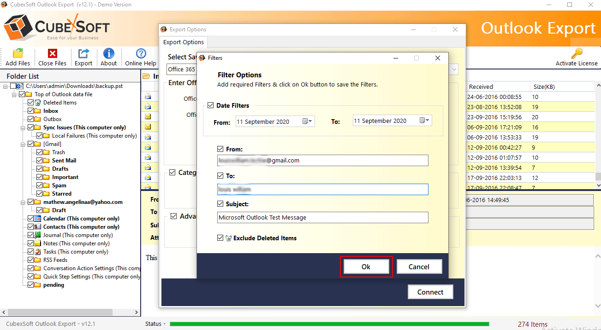Open the To date calendar picker
Image resolution: width=601 pixels, height=330 pixels.
[425, 121]
